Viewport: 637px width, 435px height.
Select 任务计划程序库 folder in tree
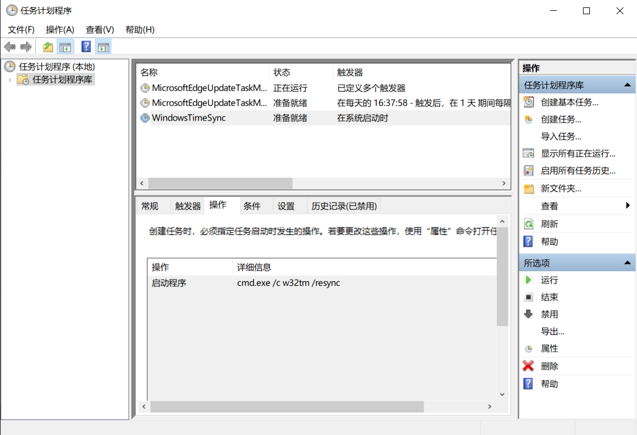[62, 79]
